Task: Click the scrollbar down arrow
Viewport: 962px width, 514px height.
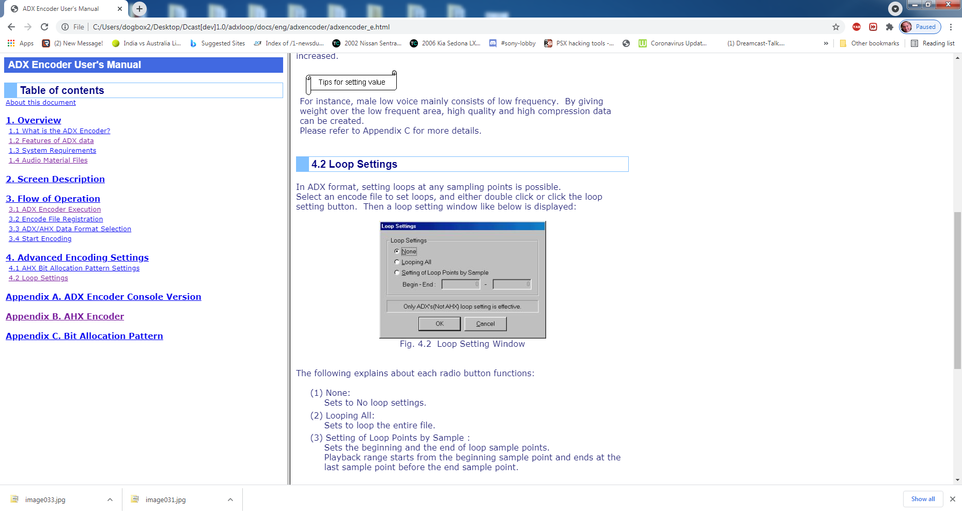Action: pos(957,480)
